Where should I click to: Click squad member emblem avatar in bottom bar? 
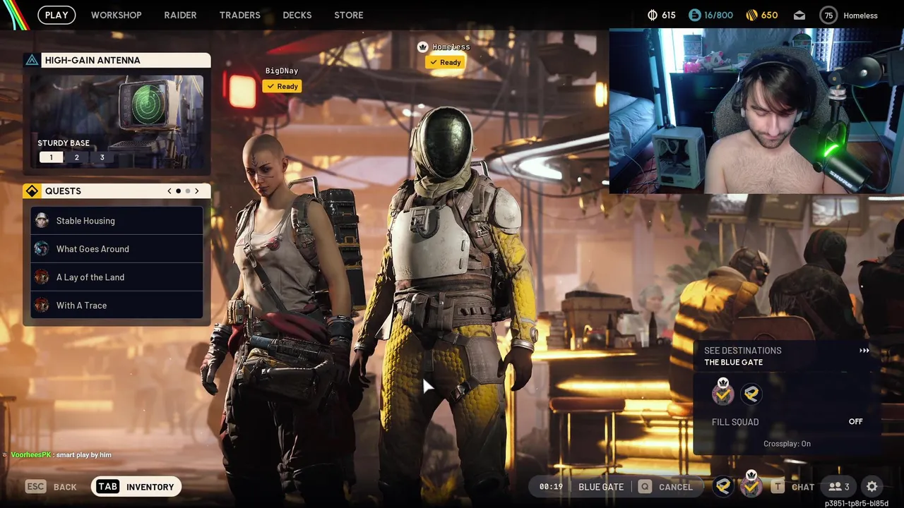click(x=722, y=486)
